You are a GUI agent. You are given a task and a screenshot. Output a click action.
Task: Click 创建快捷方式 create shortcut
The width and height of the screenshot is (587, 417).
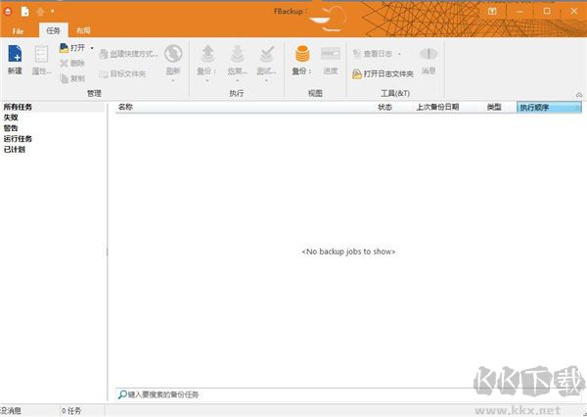[128, 54]
